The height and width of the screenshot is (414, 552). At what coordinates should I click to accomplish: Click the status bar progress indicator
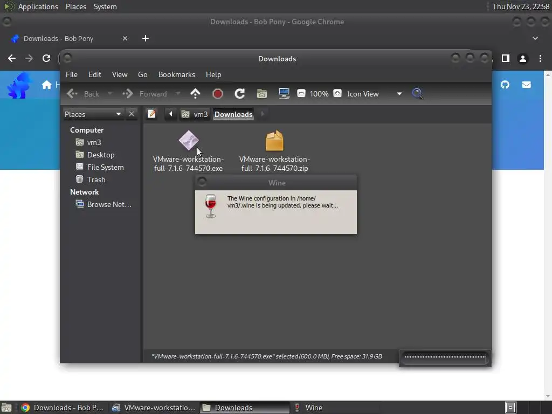445,357
